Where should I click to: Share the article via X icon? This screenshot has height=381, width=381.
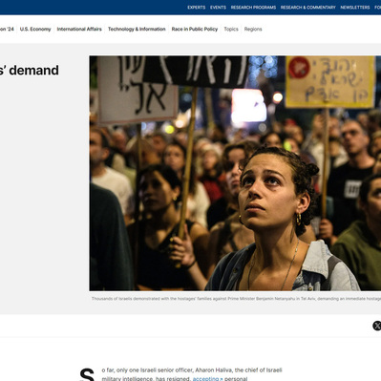tap(377, 326)
